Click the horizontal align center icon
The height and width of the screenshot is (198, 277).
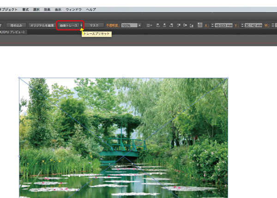coord(164,25)
